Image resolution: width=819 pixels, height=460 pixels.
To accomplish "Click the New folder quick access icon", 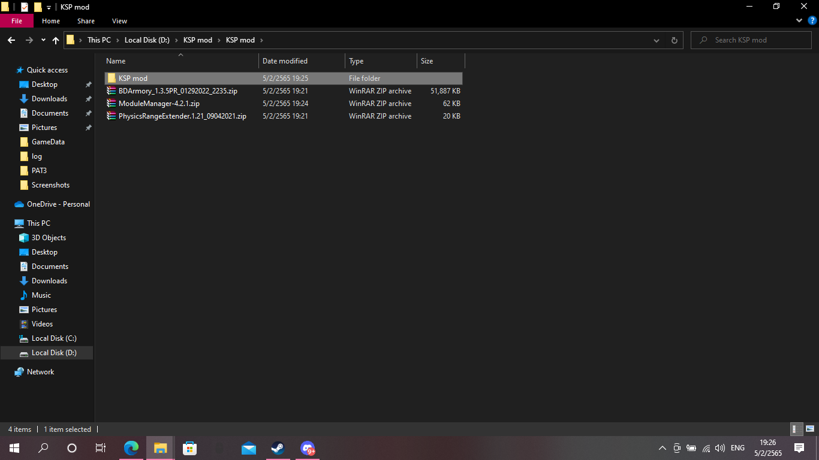I will point(38,7).
